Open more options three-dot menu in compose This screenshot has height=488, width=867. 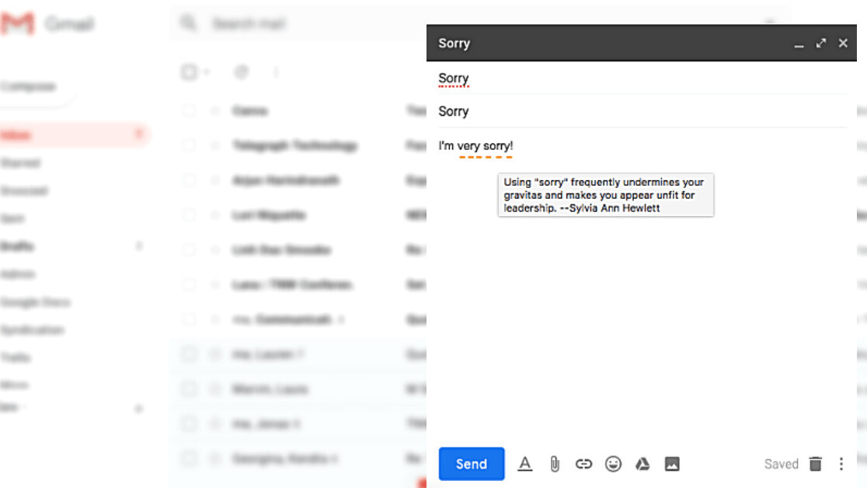pos(841,464)
